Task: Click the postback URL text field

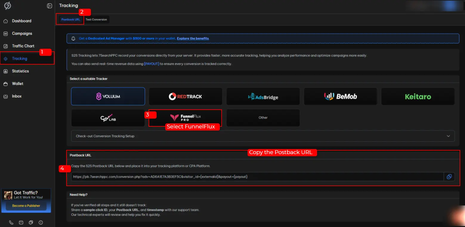Action: [x=257, y=177]
